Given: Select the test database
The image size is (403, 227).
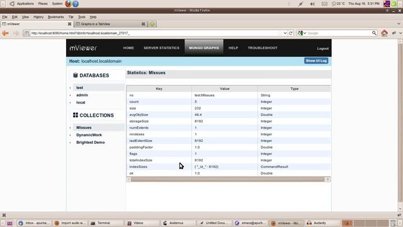Looking at the screenshot, I should pyautogui.click(x=80, y=88).
